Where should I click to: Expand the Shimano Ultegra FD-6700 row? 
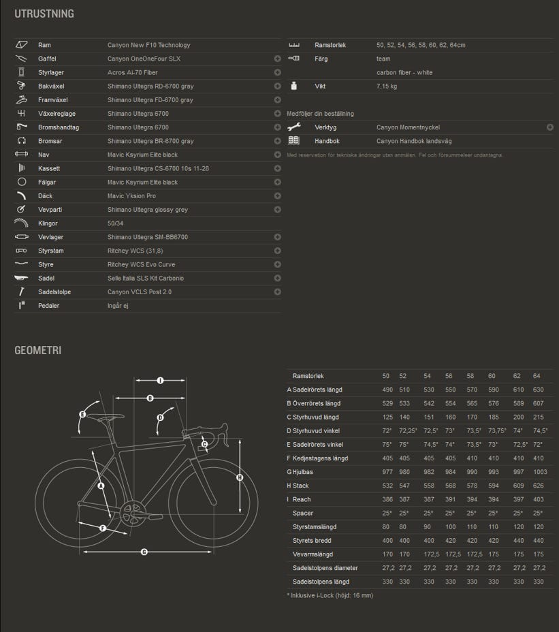point(277,99)
